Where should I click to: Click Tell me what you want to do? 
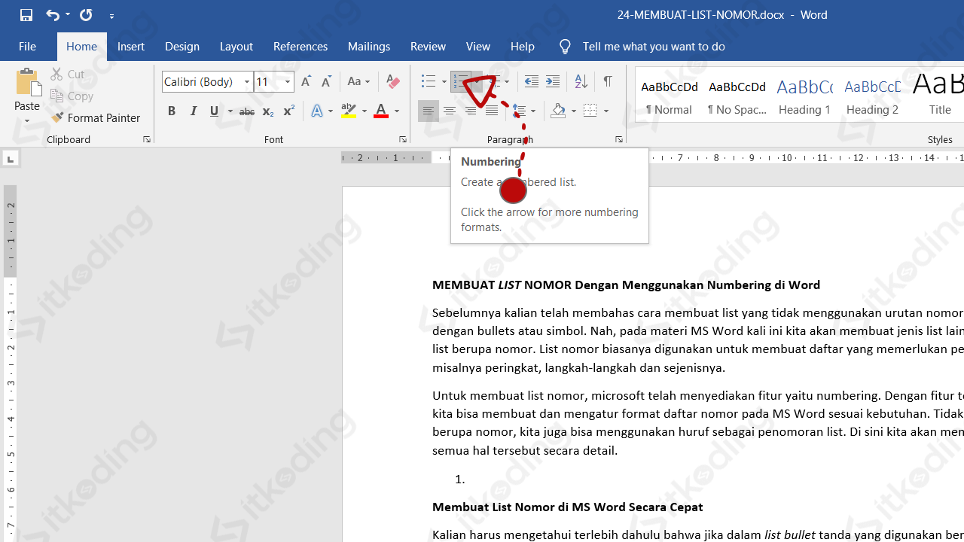click(654, 47)
